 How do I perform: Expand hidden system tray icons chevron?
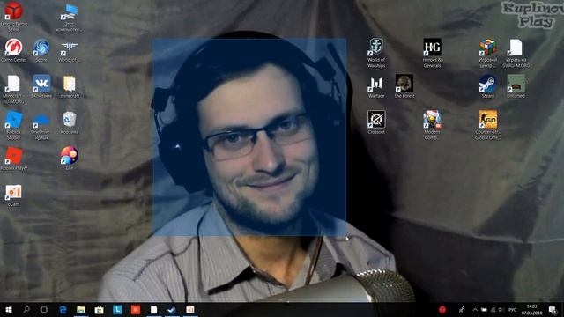[475, 309]
